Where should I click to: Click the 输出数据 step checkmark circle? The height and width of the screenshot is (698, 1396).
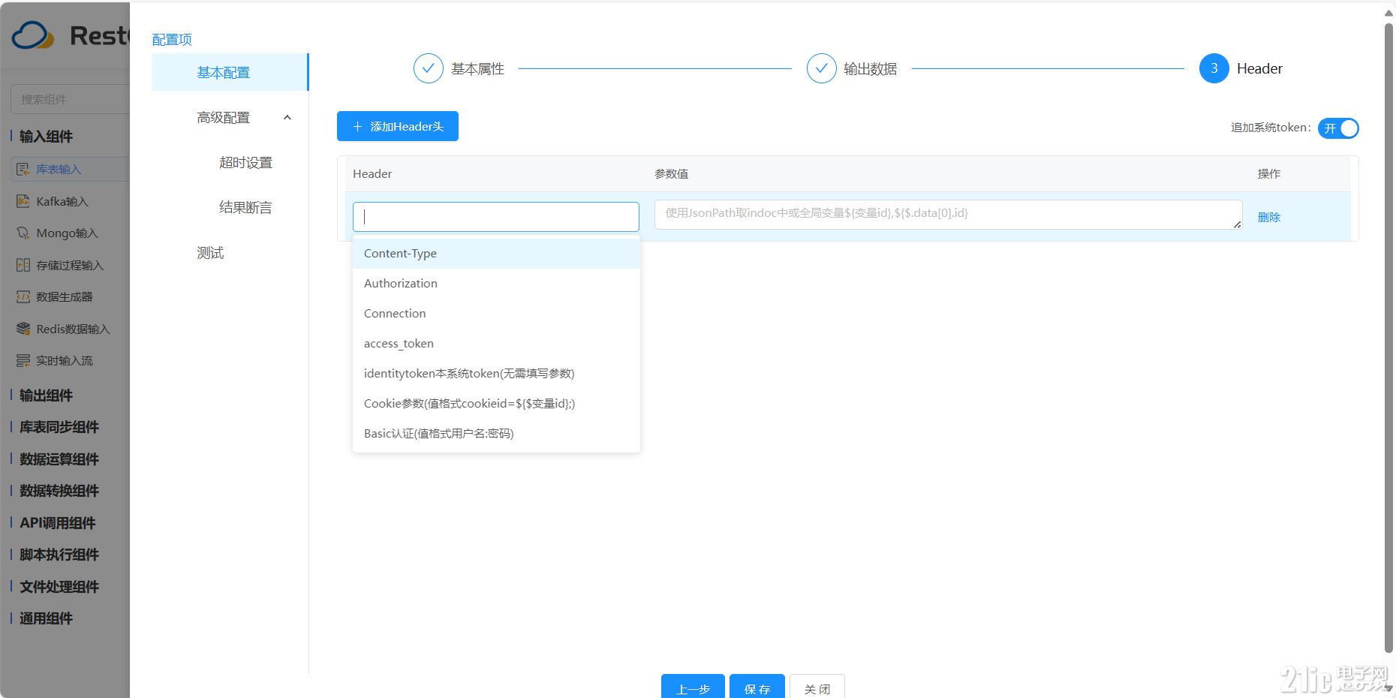coord(822,68)
